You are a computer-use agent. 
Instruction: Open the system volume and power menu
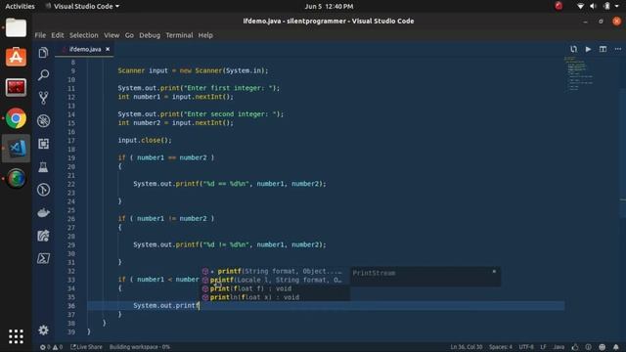(x=599, y=6)
